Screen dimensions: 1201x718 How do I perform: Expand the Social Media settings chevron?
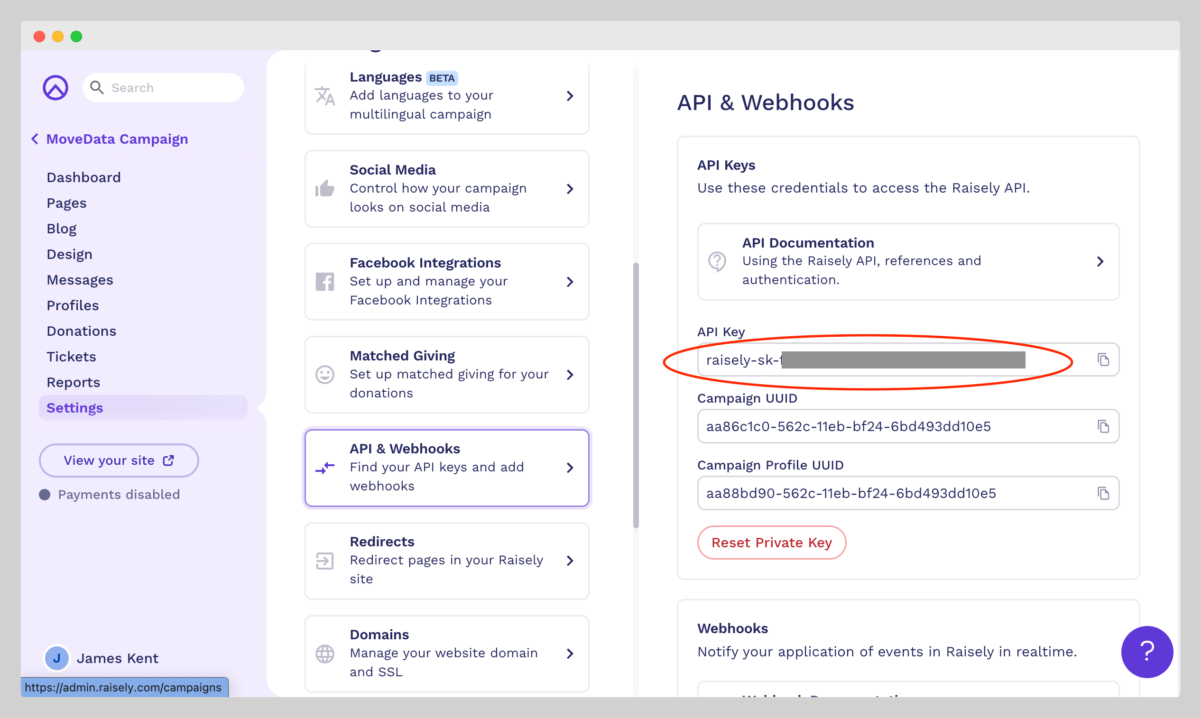pos(570,189)
